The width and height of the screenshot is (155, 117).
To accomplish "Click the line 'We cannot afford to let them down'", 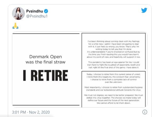I will tap(113, 103).
